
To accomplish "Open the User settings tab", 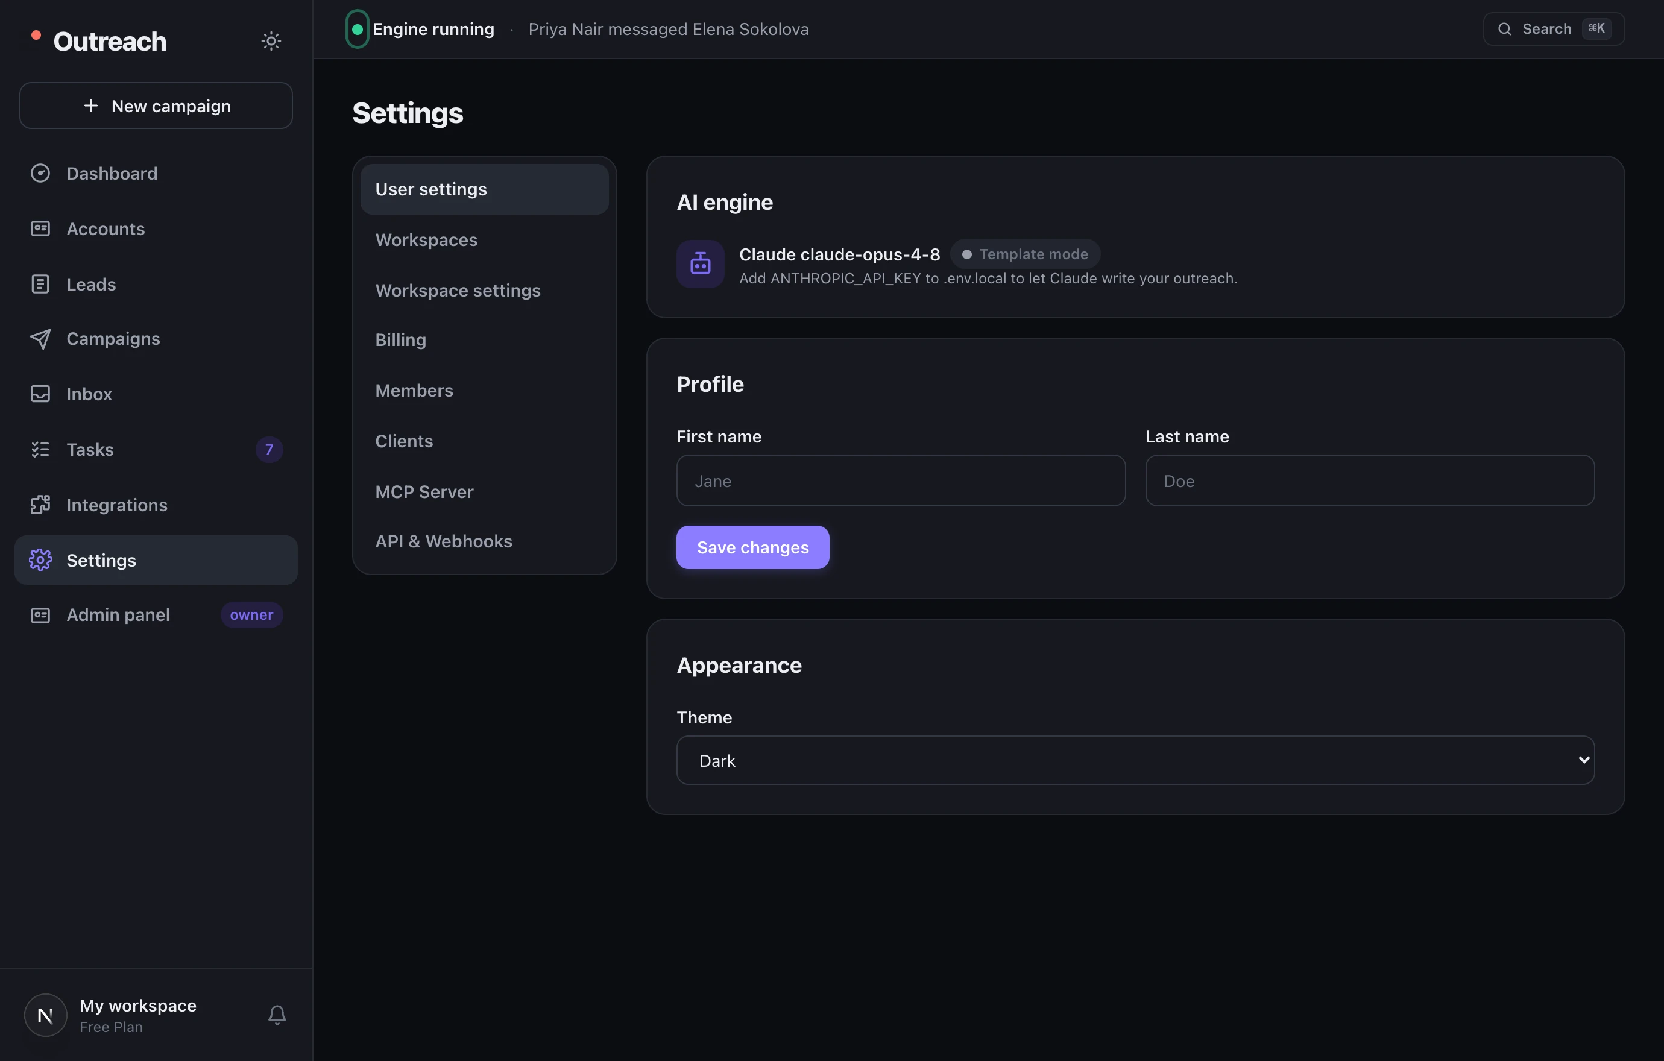I will pyautogui.click(x=484, y=189).
